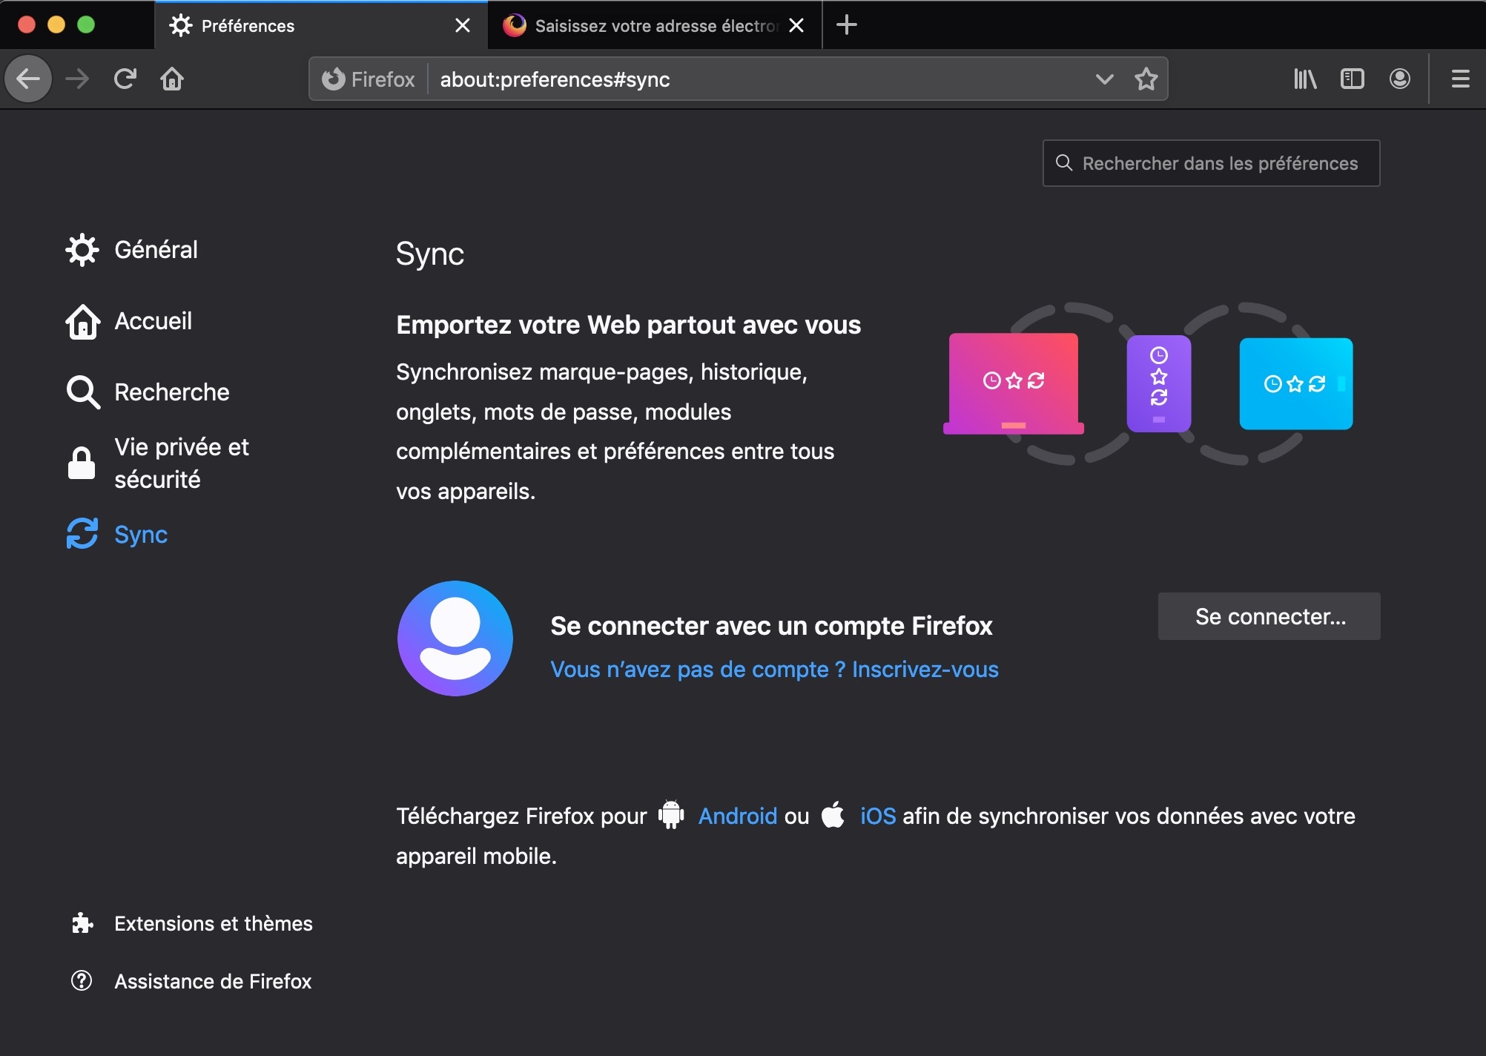1486x1056 pixels.
Task: Open Vie privée et sécurité section
Action: (x=181, y=463)
